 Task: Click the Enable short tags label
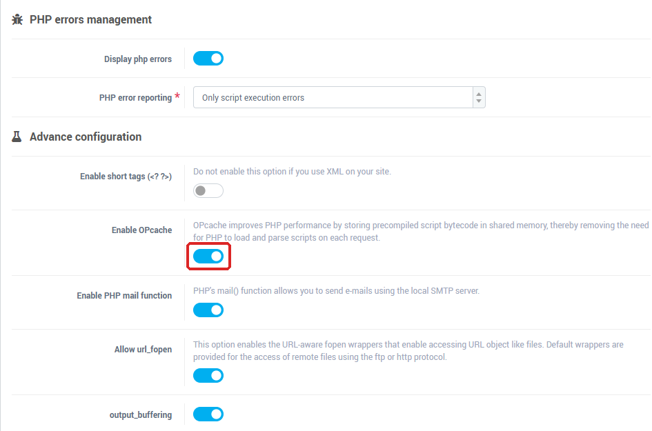[126, 177]
